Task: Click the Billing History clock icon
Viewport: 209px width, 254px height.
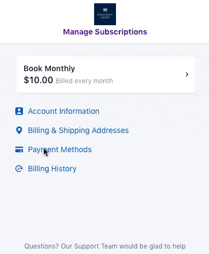Action: (x=19, y=169)
